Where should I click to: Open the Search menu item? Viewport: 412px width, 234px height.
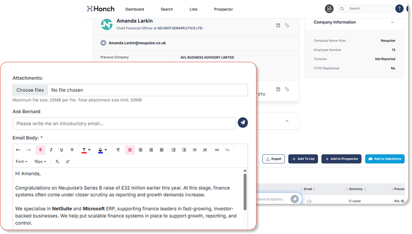[x=167, y=9]
